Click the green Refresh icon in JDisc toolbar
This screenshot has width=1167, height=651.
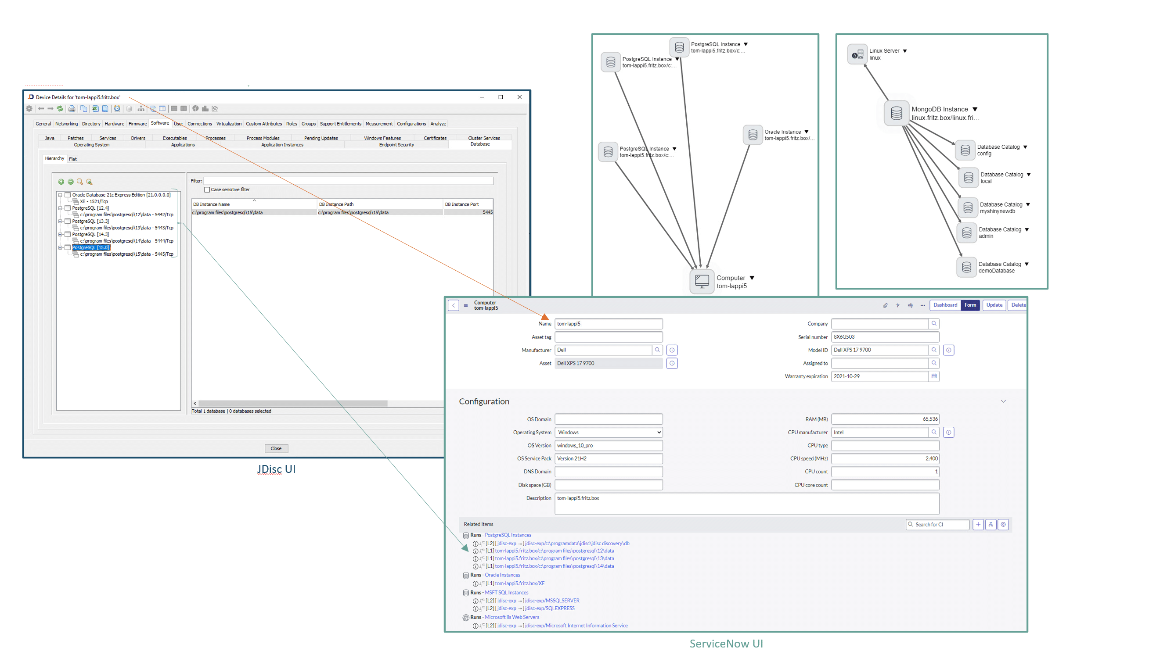pos(60,109)
